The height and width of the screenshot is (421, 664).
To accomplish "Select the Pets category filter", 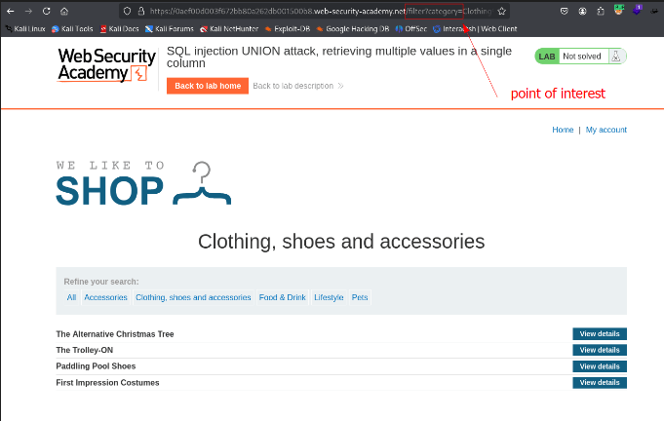I will tap(360, 297).
